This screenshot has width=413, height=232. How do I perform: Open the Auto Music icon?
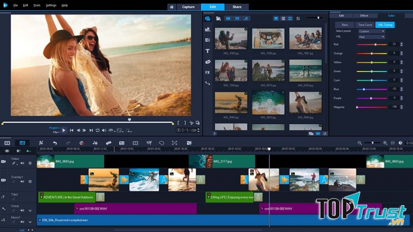(108, 143)
